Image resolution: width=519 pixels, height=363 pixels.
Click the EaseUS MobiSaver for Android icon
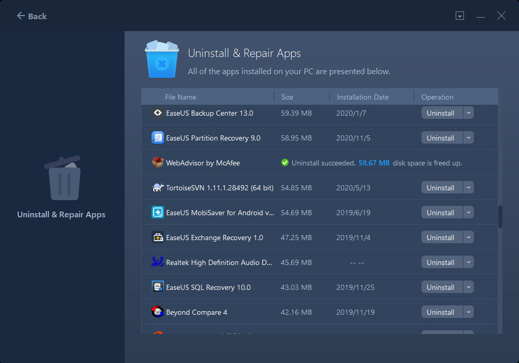(x=158, y=213)
